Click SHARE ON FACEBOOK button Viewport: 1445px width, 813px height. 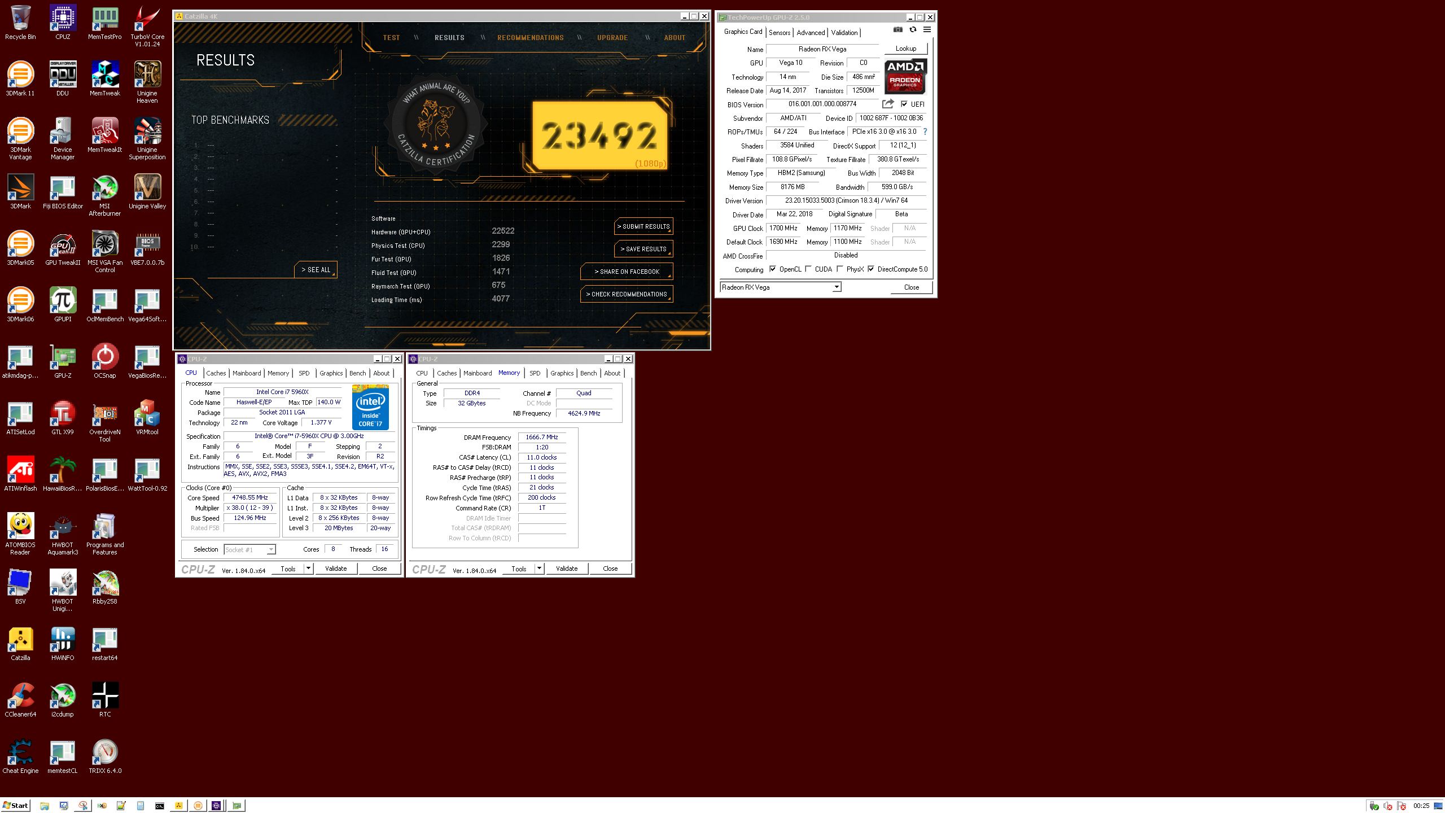[x=627, y=272]
